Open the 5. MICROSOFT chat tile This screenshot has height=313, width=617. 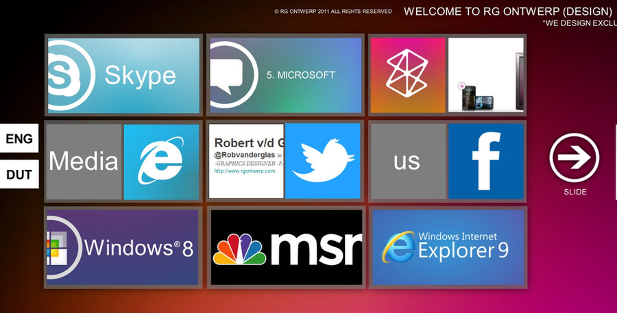pyautogui.click(x=286, y=75)
